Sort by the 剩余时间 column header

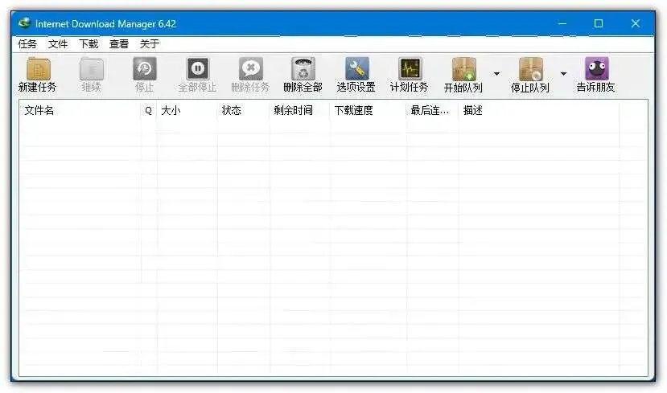pyautogui.click(x=299, y=110)
